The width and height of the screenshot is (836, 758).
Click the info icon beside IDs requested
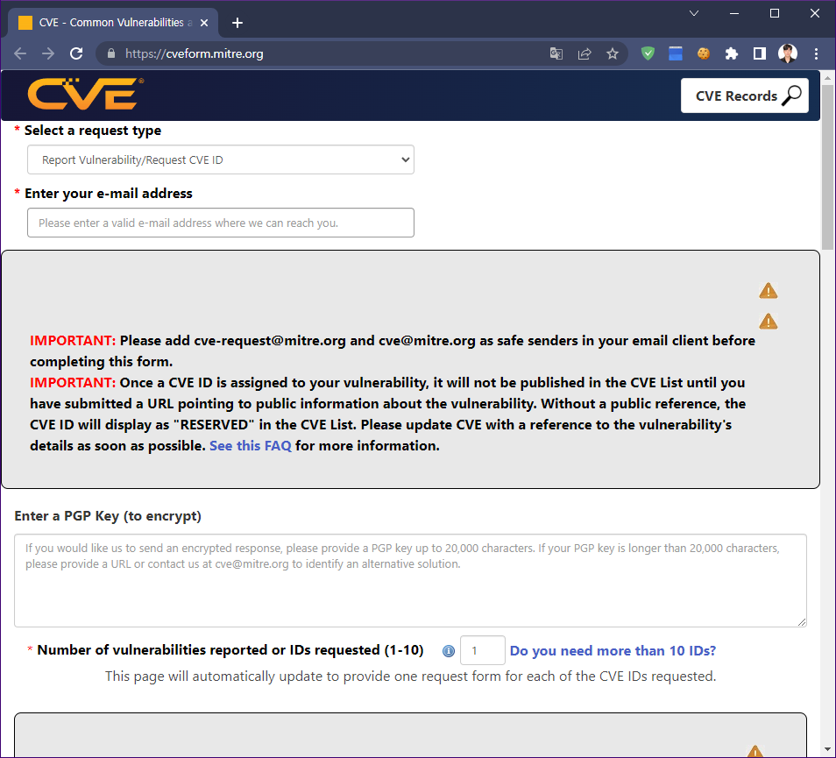coord(449,650)
